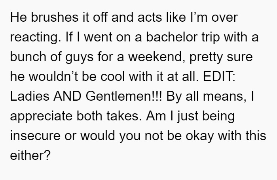The width and height of the screenshot is (277, 180).
Task: Click the word "Gentlemen!!!"
Action: [123, 96]
